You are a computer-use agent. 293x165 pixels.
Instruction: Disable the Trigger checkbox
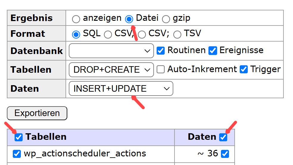pyautogui.click(x=244, y=69)
